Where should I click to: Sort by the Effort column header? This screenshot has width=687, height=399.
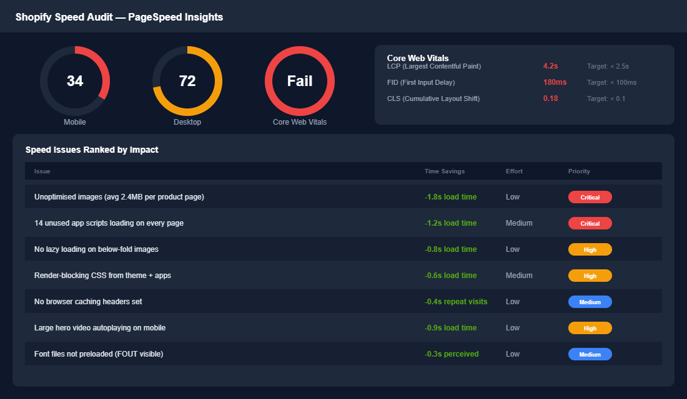pos(515,171)
